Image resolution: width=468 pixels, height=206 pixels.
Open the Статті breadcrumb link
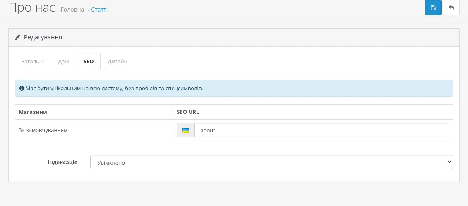99,10
